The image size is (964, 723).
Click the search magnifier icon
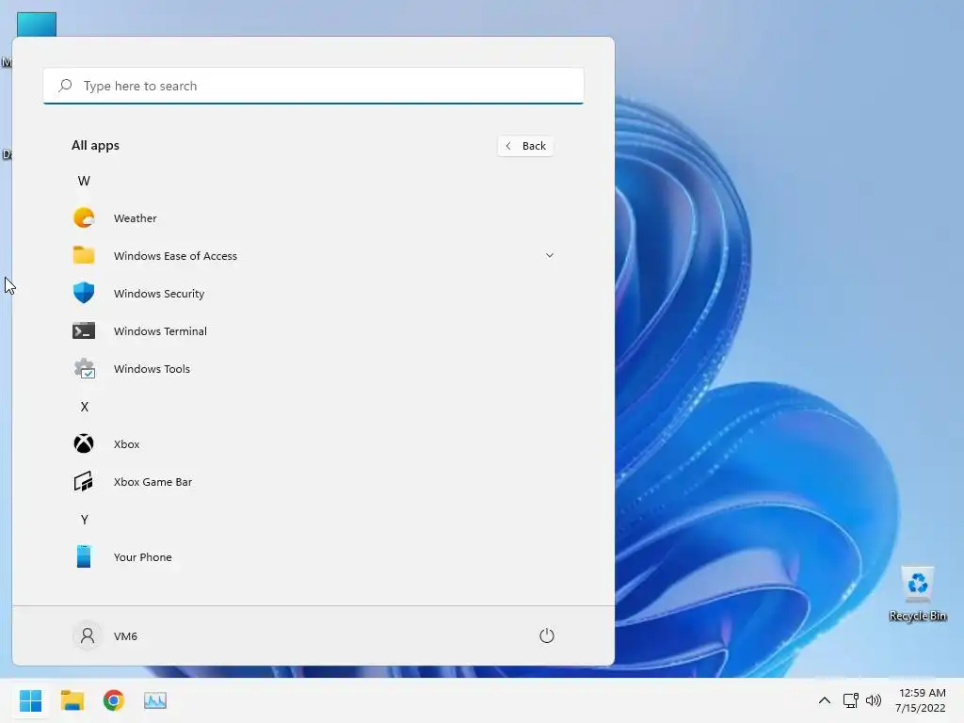[65, 86]
